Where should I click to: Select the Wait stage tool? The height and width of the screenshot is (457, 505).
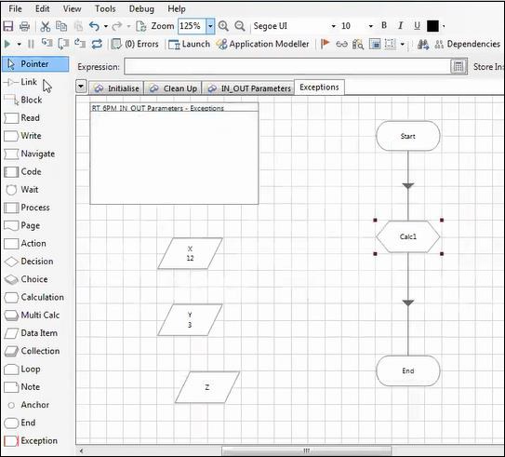tap(21, 190)
